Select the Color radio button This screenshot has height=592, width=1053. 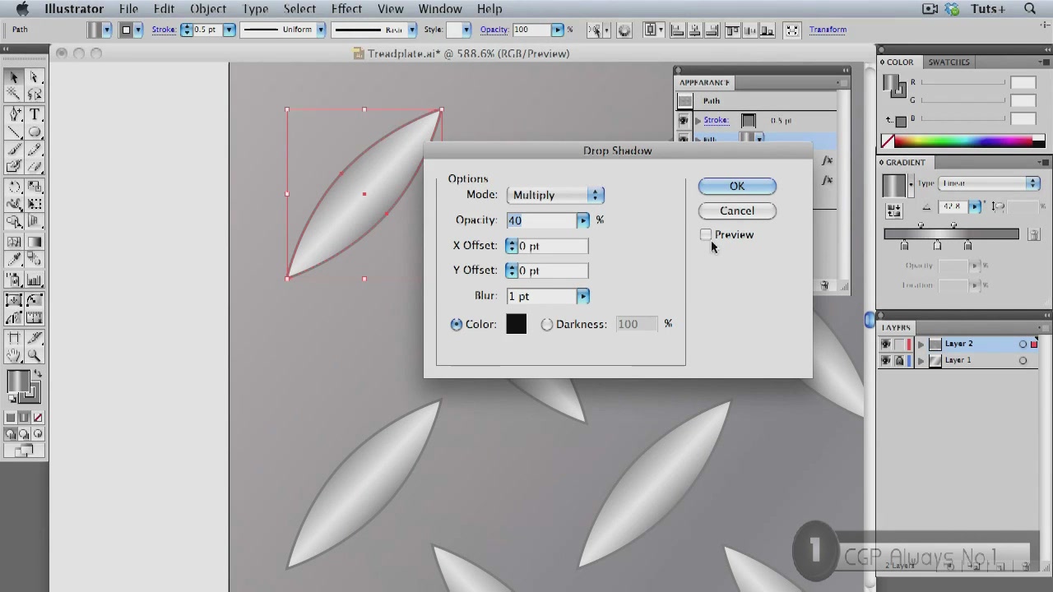pos(457,325)
